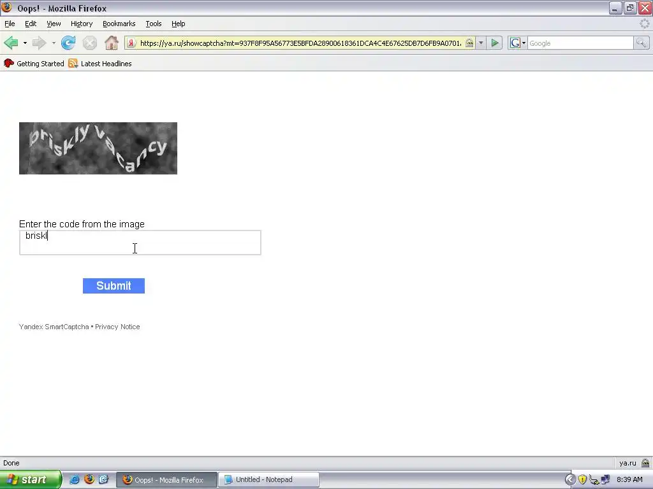Click the third Quick Launch icon

[103, 479]
